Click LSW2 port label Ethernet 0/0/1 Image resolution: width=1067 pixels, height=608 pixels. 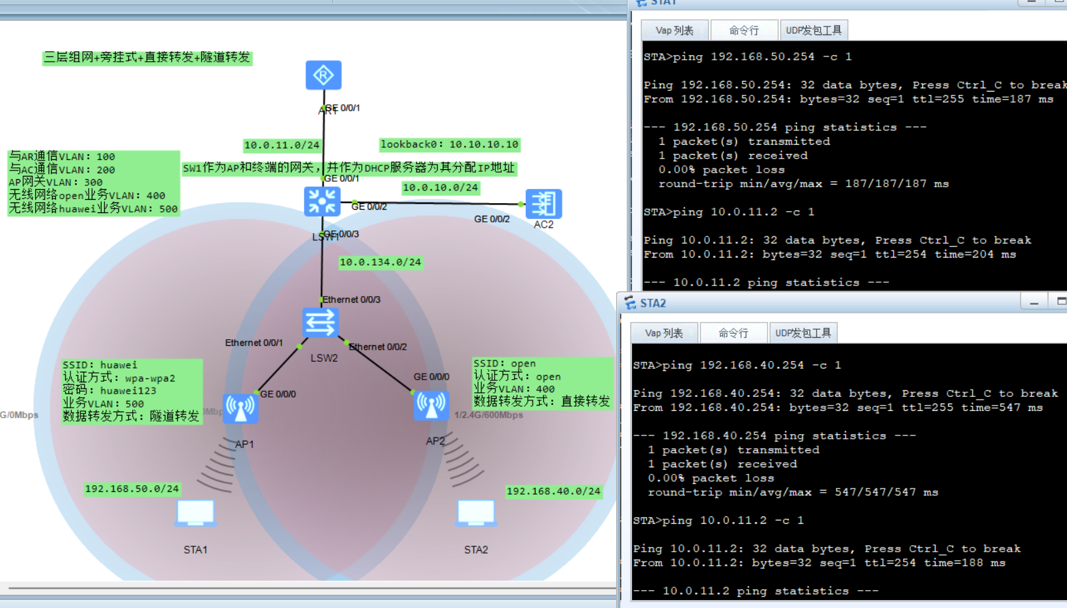coord(254,343)
